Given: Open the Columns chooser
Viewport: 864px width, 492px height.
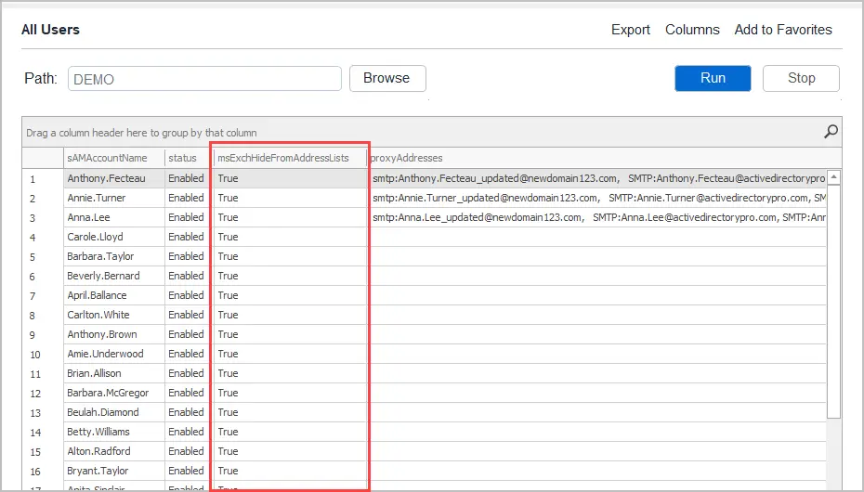Looking at the screenshot, I should (692, 30).
